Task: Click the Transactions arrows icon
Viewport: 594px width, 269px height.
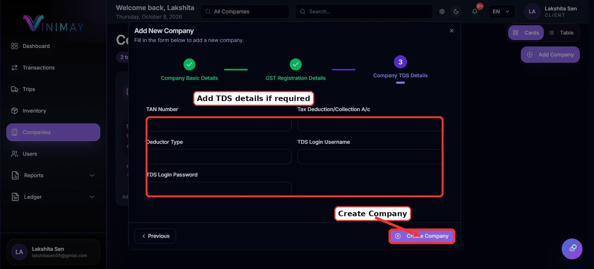Action: pos(14,68)
